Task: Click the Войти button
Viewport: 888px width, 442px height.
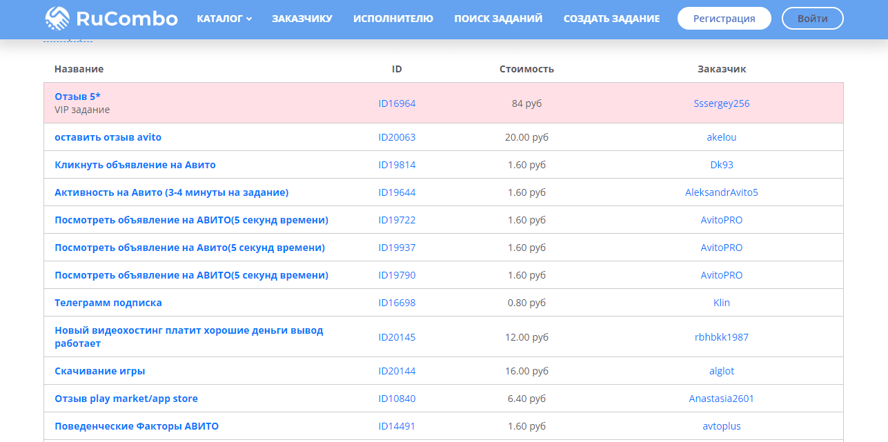Action: pyautogui.click(x=812, y=18)
